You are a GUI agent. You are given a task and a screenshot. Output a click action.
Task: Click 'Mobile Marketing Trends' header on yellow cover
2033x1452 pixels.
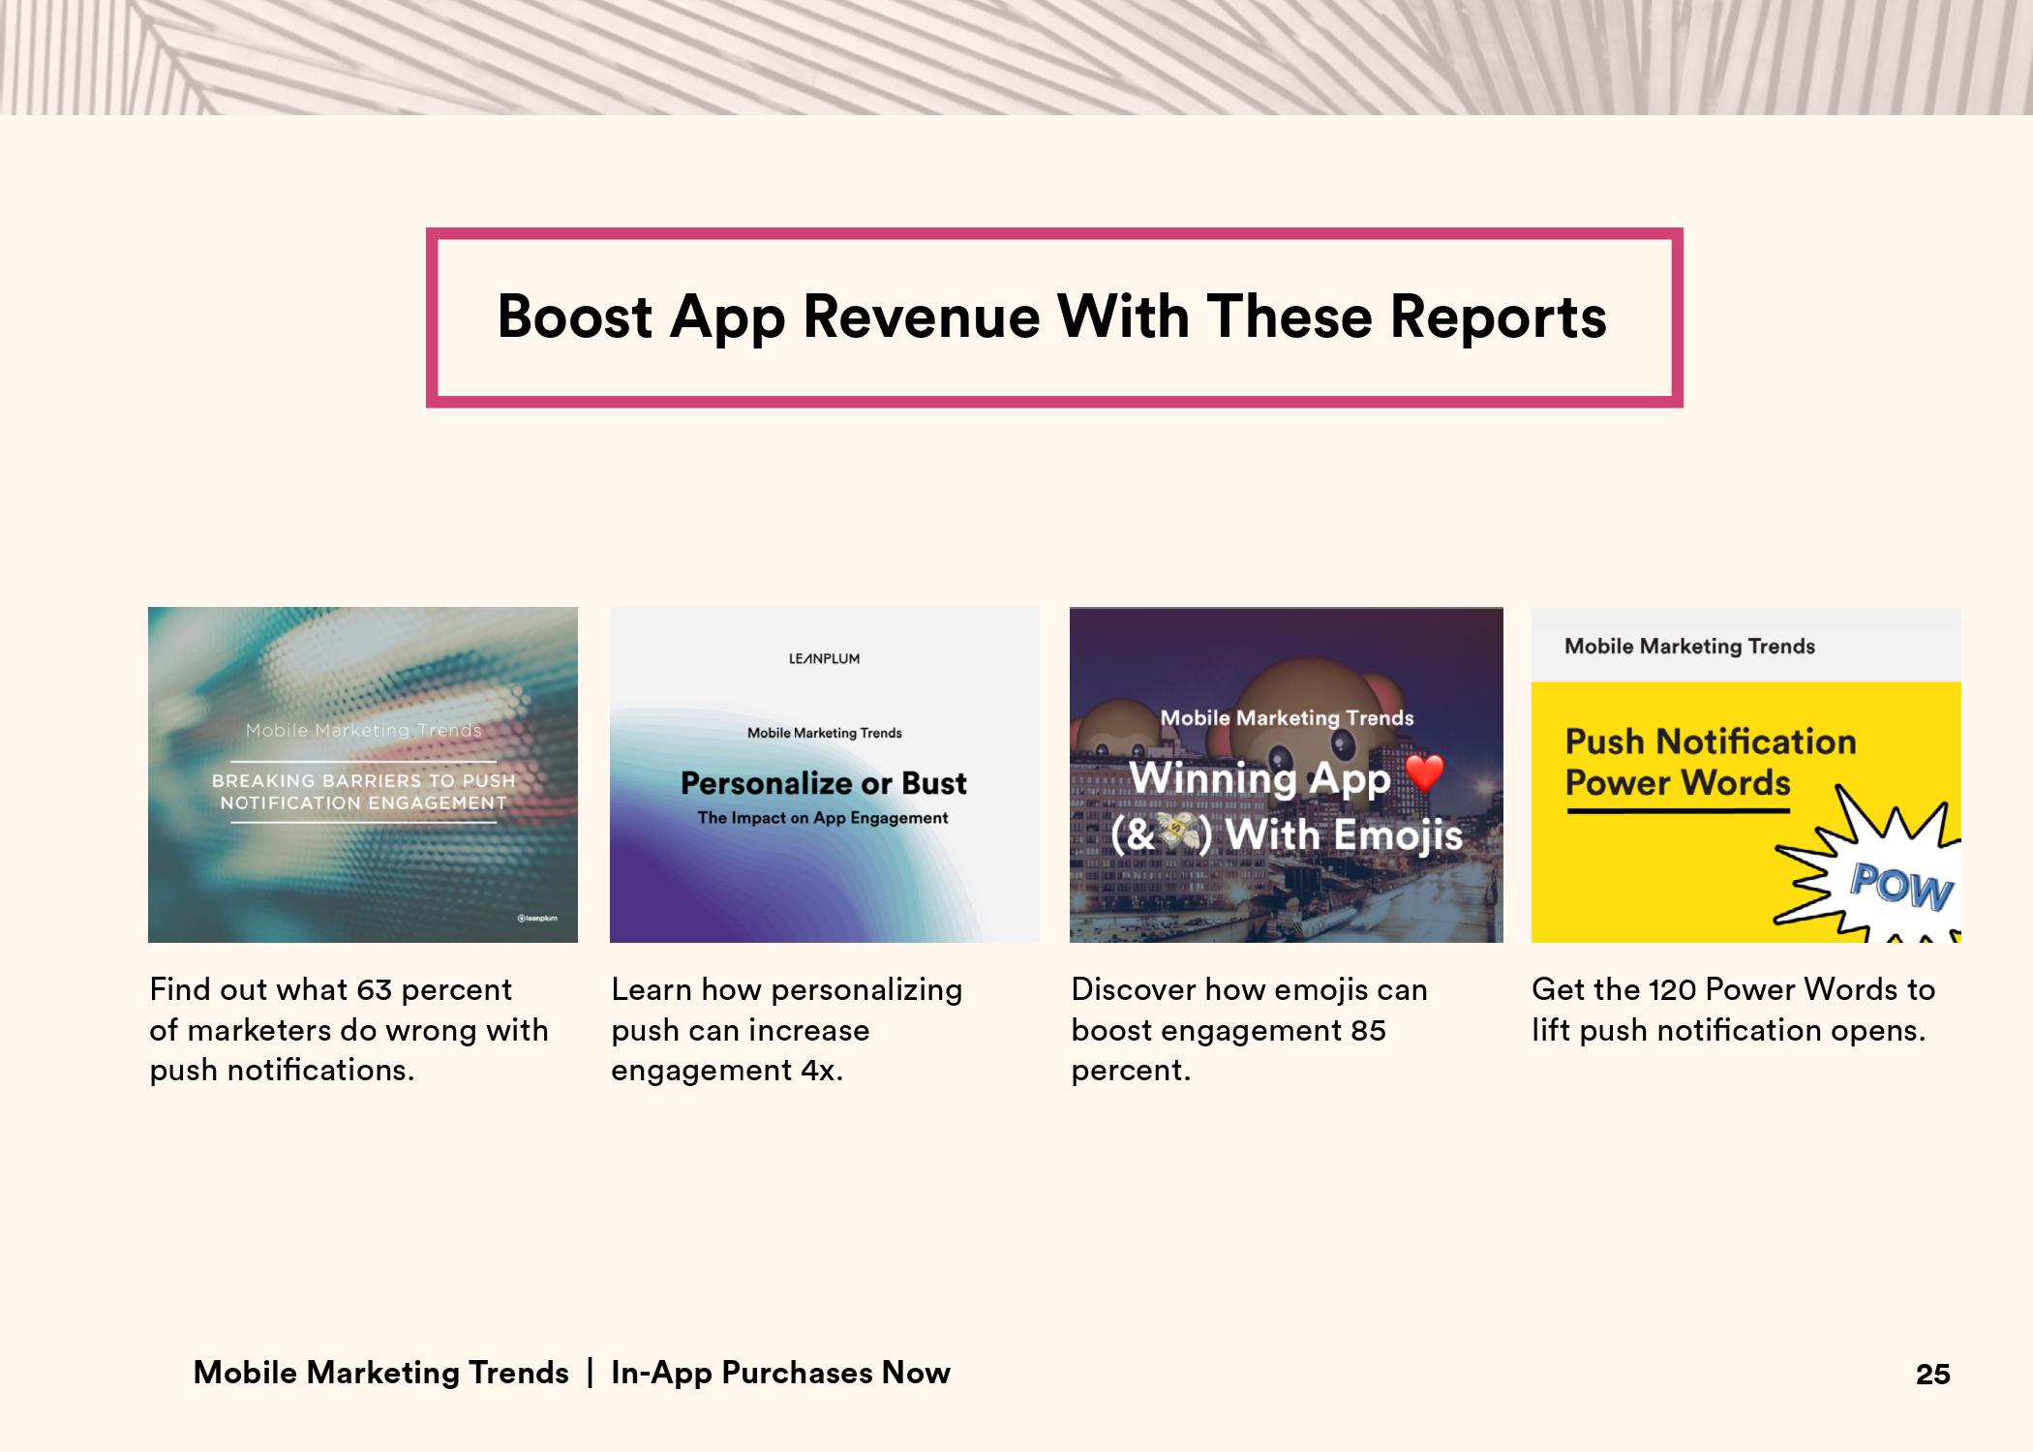click(1689, 647)
